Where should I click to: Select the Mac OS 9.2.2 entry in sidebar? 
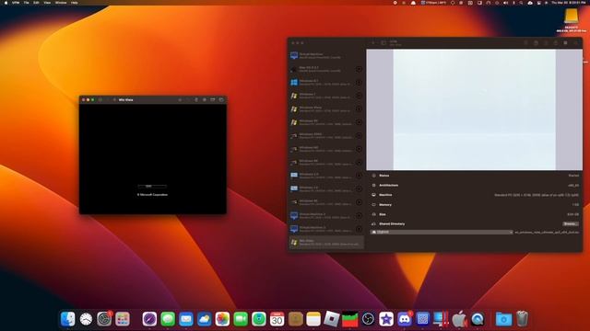326,69
